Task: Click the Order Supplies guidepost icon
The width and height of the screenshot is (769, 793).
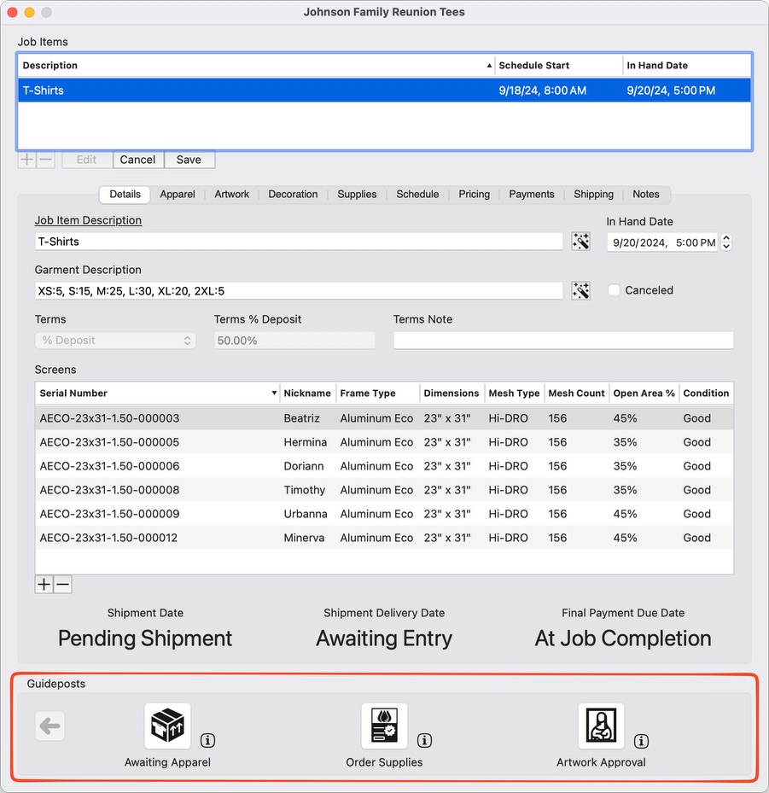Action: pos(384,726)
